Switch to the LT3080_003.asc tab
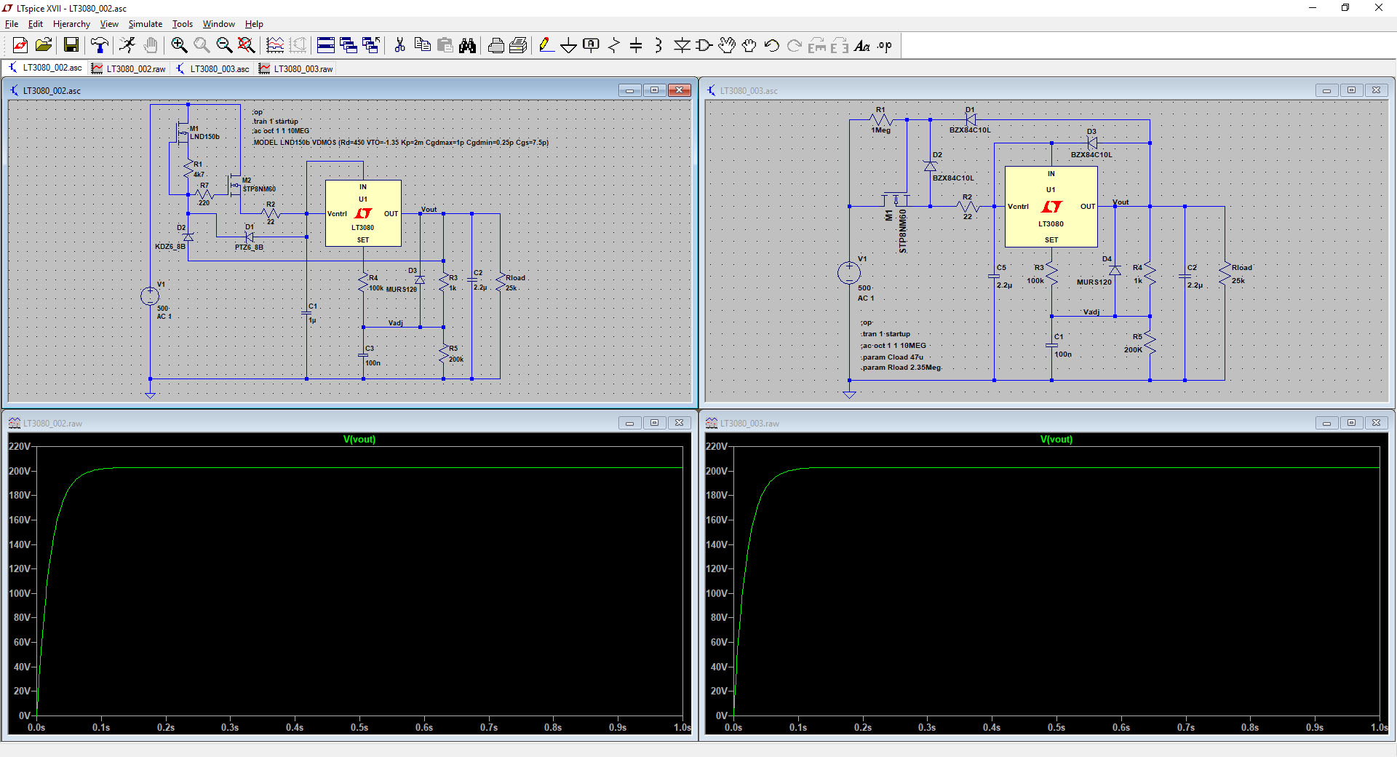The height and width of the screenshot is (757, 1397). pyautogui.click(x=212, y=68)
